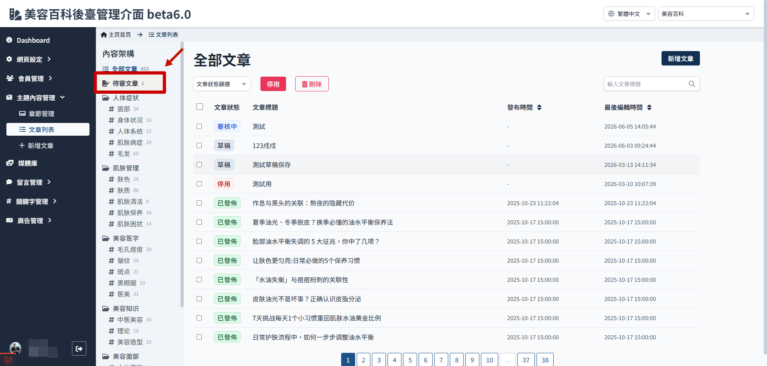The width and height of the screenshot is (767, 366).
Task: Click the 美容面部 folder icon
Action: pyautogui.click(x=106, y=356)
